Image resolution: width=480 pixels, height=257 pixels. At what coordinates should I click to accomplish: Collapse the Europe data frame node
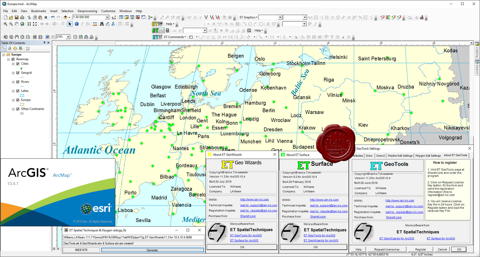(4, 55)
